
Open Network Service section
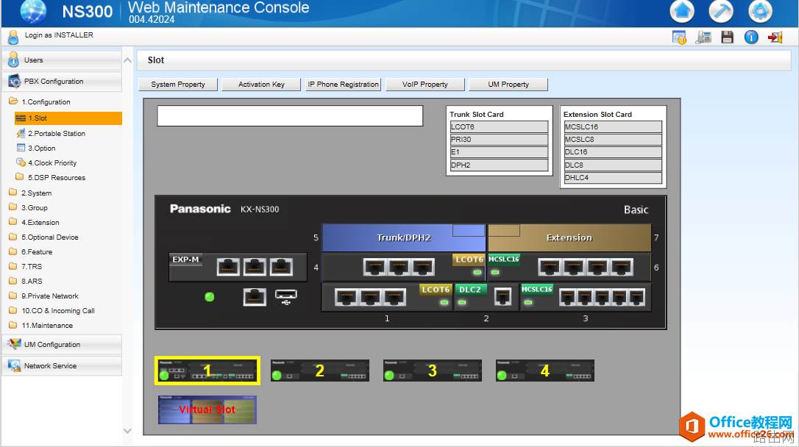point(62,366)
